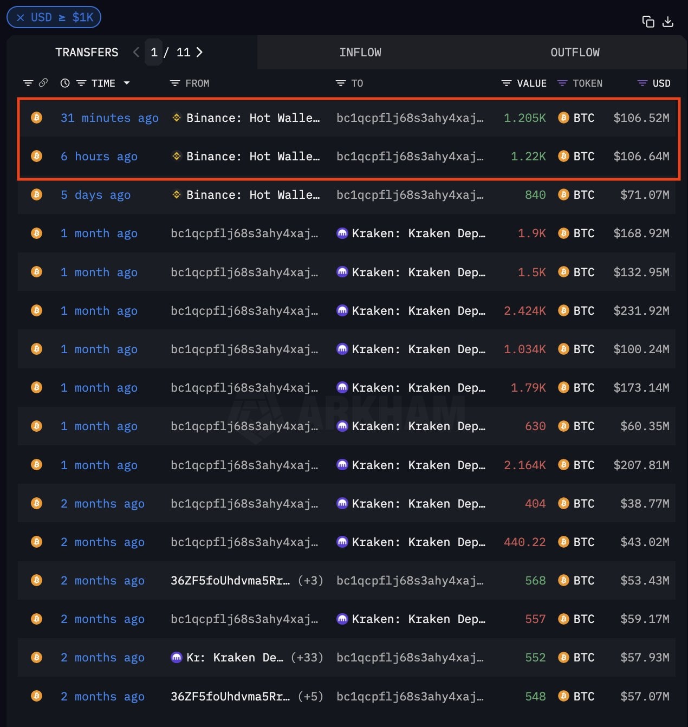Click the leftmost filter icon in the header
Image resolution: width=688 pixels, height=727 pixels.
[x=28, y=83]
